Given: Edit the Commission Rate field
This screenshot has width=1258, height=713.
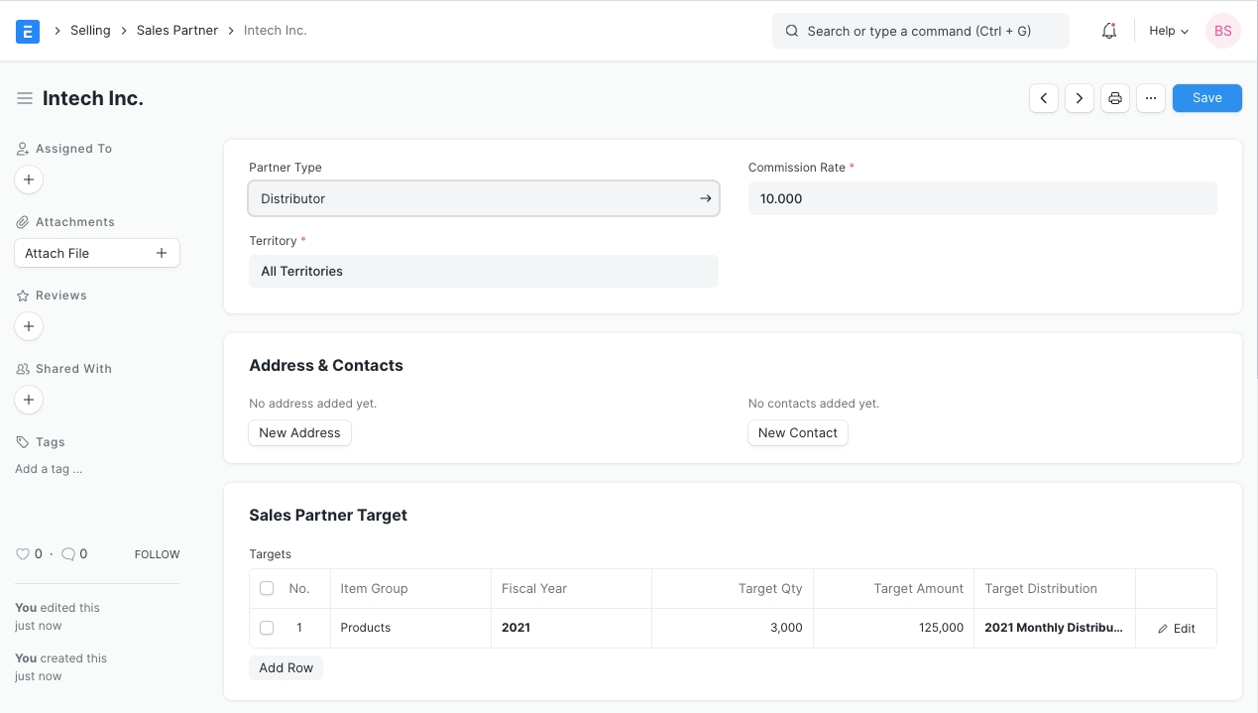Looking at the screenshot, I should (981, 198).
